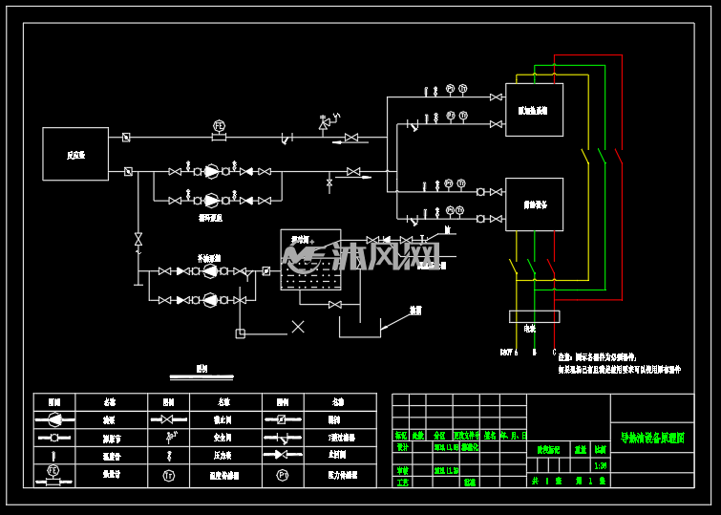Select the 反应器 reactor box

[x=75, y=154]
